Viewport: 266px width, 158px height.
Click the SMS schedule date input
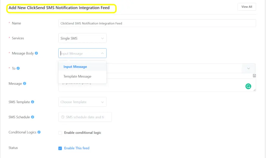[x=86, y=117]
